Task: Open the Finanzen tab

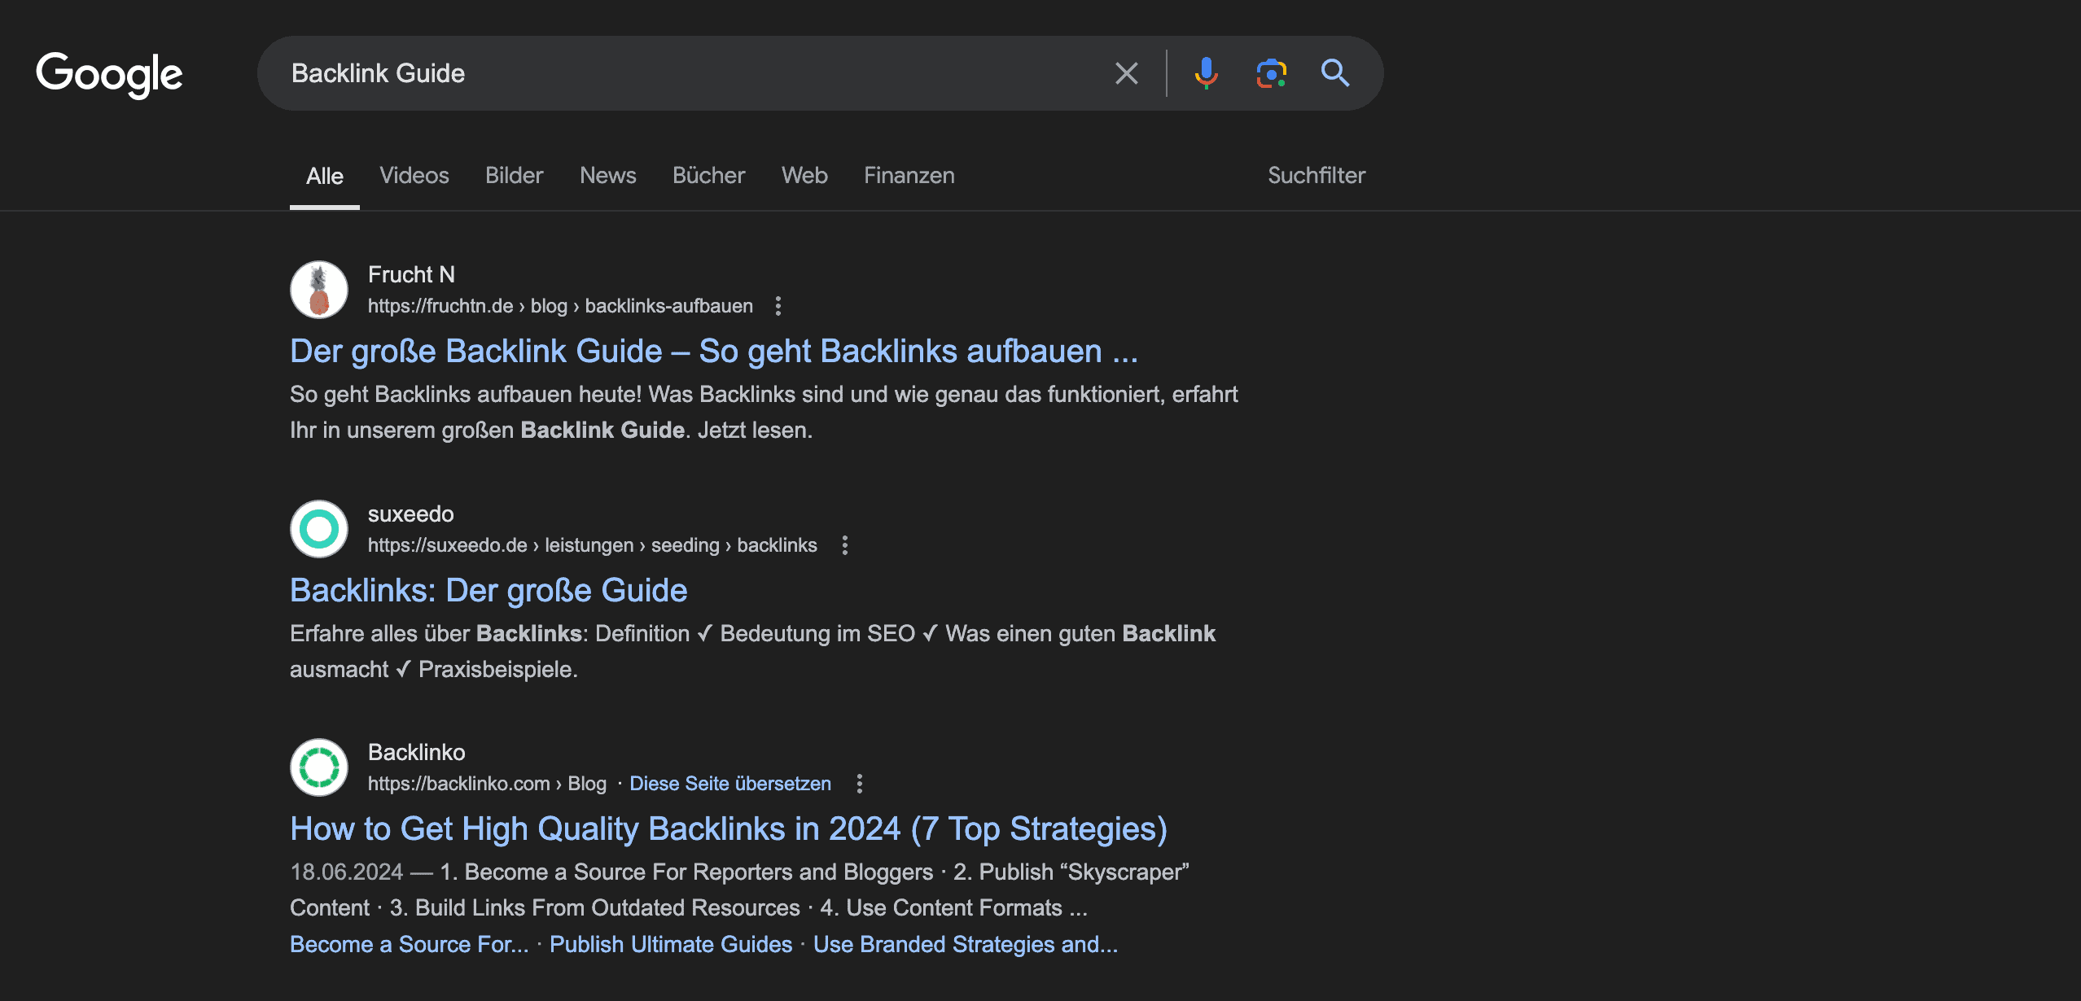Action: (909, 176)
